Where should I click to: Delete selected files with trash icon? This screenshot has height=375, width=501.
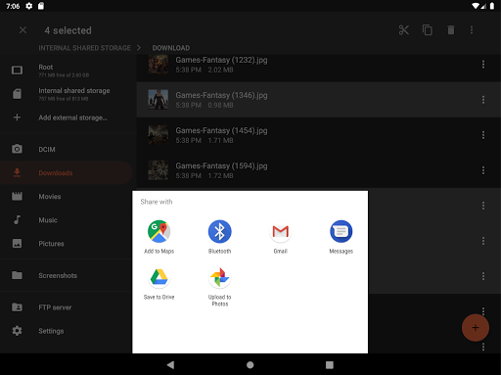pos(451,30)
